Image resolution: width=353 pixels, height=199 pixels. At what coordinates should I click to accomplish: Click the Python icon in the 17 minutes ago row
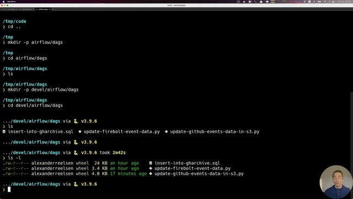[151, 174]
